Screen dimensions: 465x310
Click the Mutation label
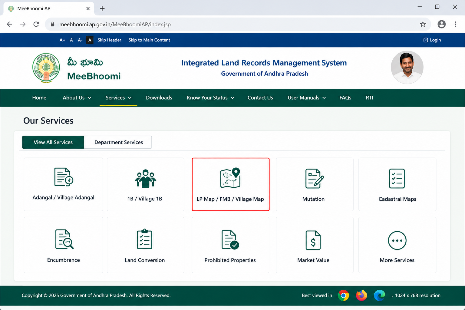coord(313,199)
